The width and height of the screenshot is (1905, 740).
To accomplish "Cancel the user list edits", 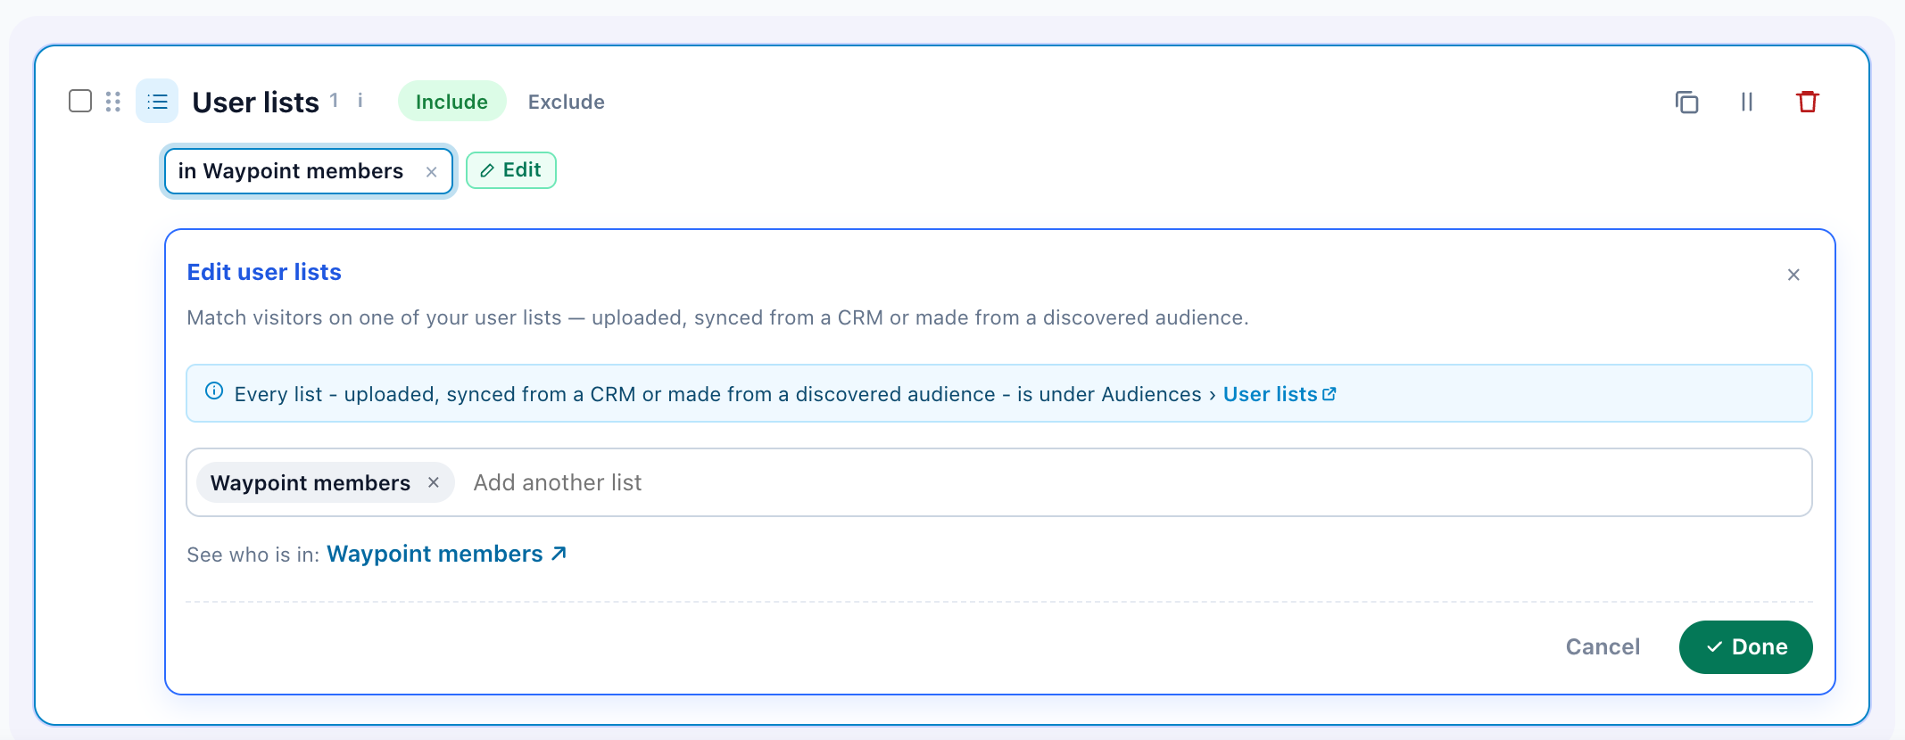I will [1603, 646].
